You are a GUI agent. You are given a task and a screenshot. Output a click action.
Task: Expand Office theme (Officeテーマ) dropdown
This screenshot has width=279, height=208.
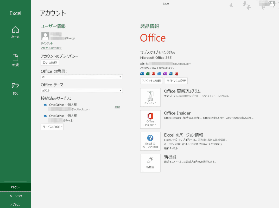click(x=82, y=90)
